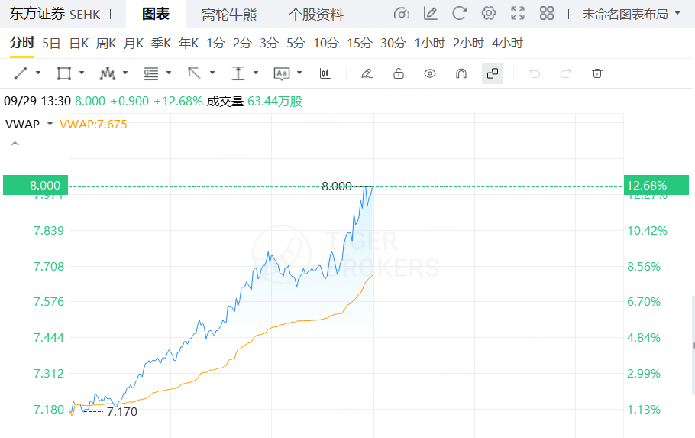Screen dimensions: 695x438
Task: Toggle lock drawings padlock icon
Action: click(x=399, y=73)
